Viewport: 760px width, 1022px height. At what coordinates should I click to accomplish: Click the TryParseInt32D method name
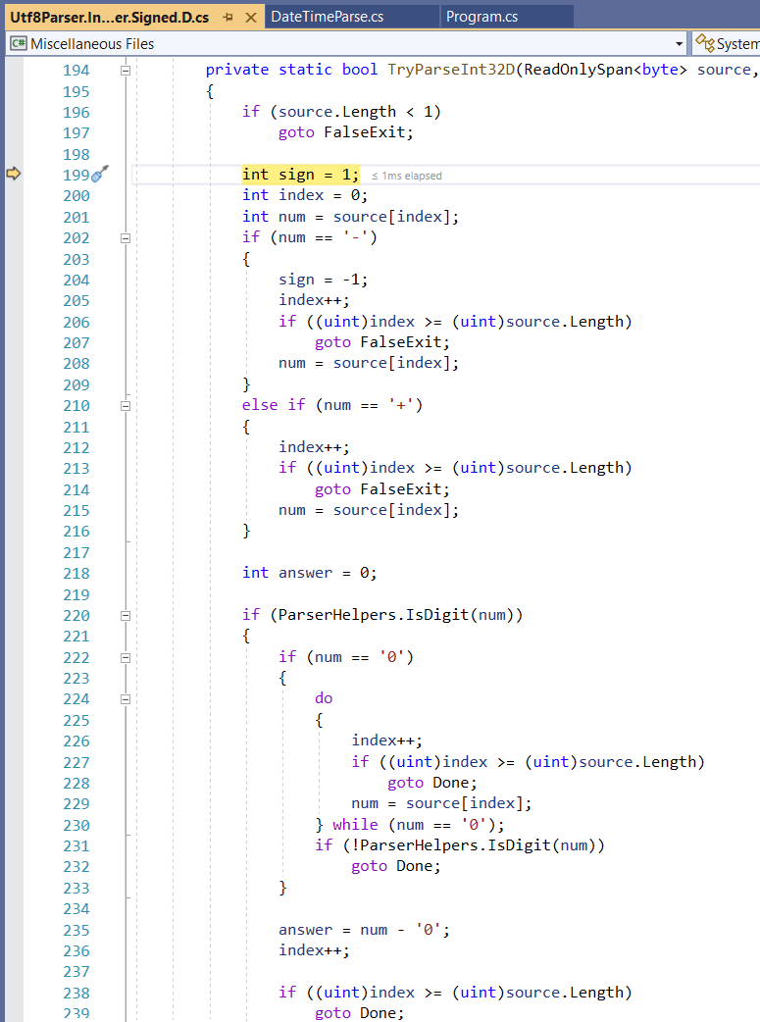[451, 70]
